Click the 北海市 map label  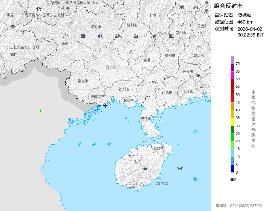[128, 101]
